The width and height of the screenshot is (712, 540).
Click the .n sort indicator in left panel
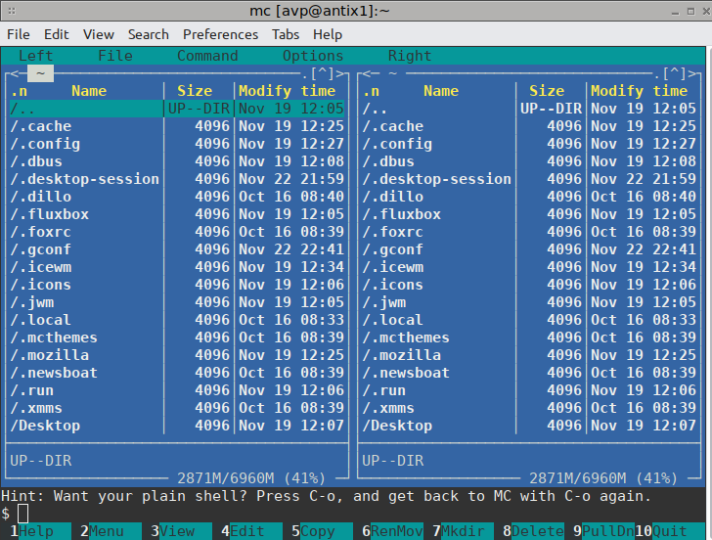pos(20,91)
